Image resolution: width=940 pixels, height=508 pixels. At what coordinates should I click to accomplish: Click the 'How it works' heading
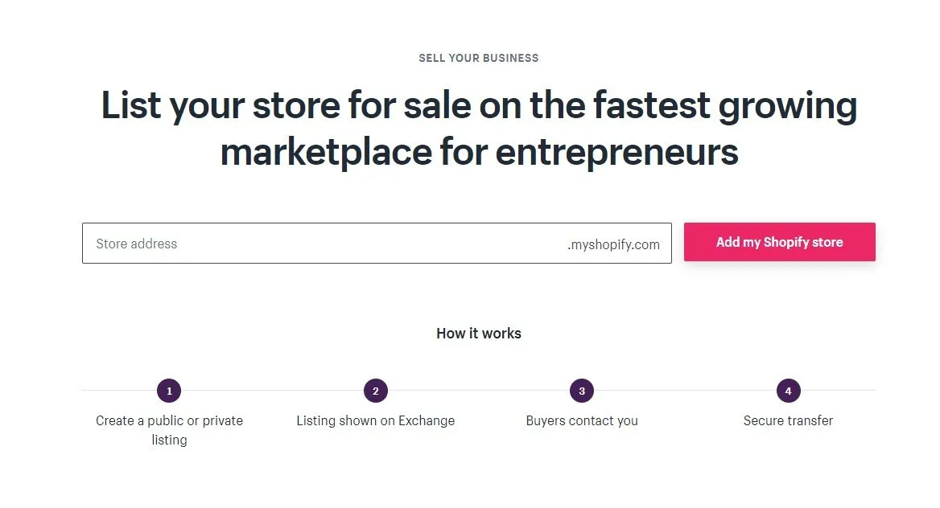pyautogui.click(x=478, y=333)
